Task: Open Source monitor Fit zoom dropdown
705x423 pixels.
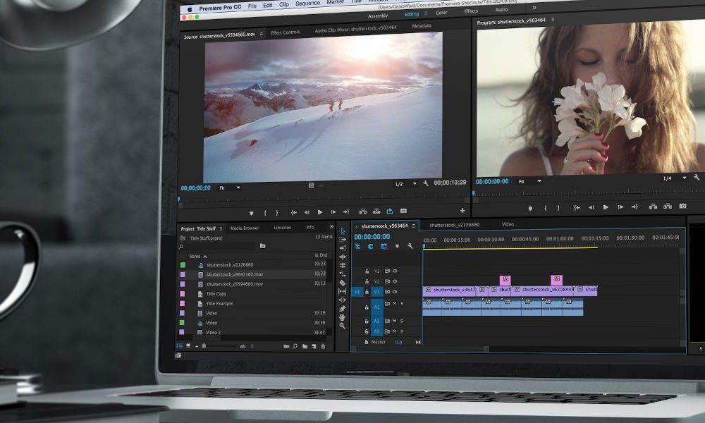Action: [230, 188]
